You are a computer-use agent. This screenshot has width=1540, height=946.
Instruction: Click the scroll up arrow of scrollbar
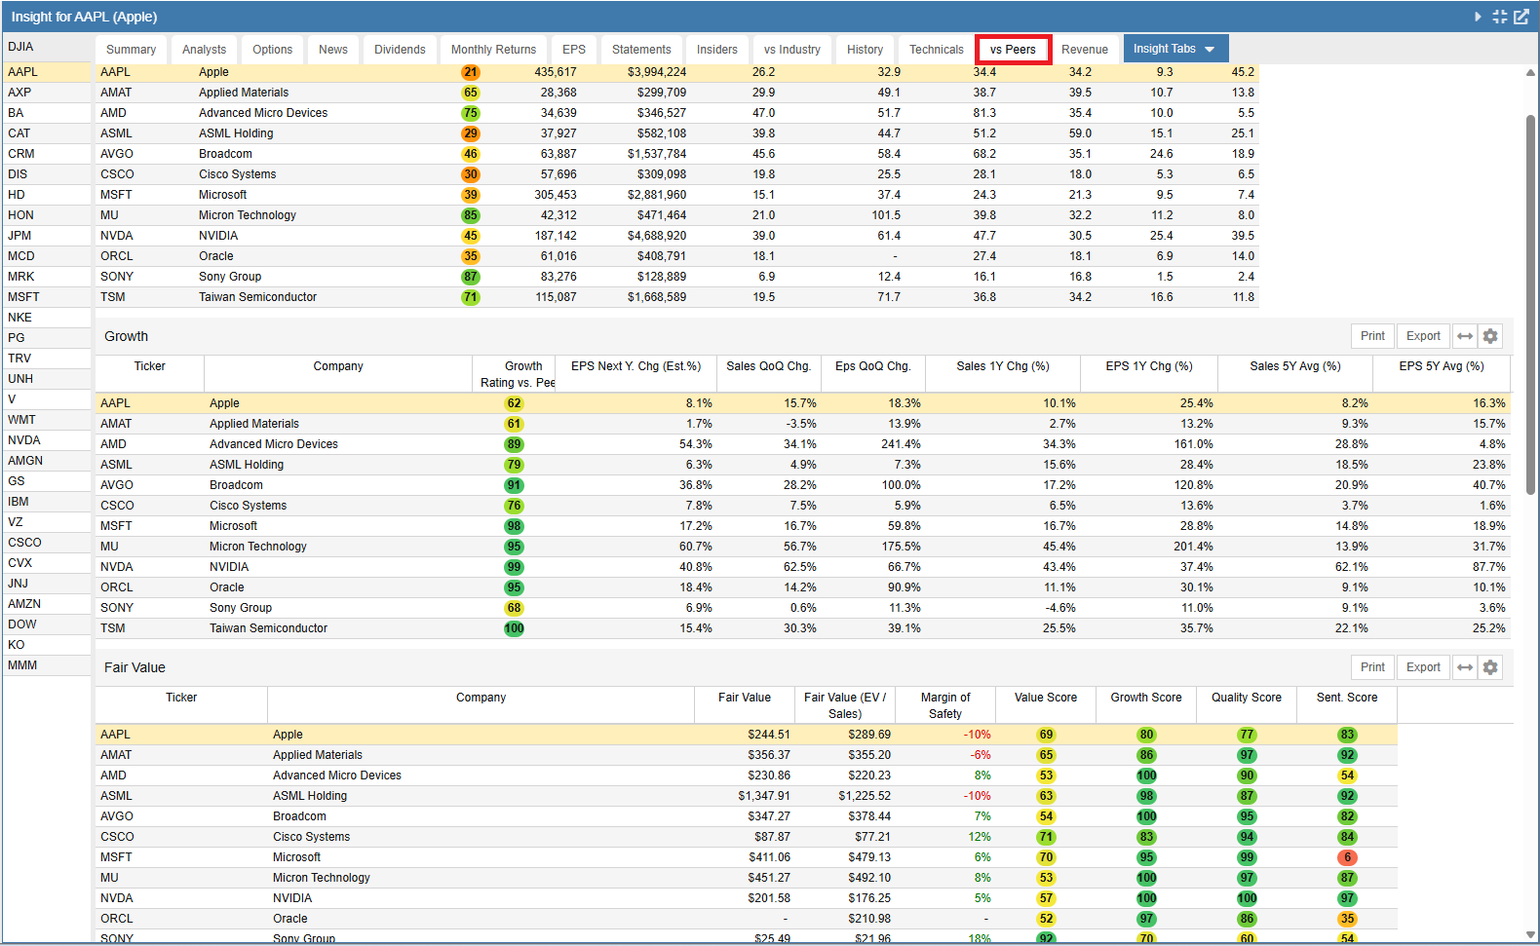(1530, 72)
